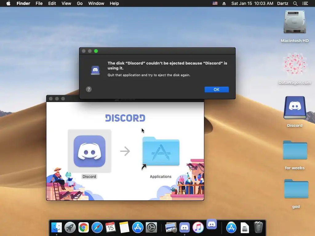Open the Dartz user menu
This screenshot has width=315, height=236.
(283, 3)
